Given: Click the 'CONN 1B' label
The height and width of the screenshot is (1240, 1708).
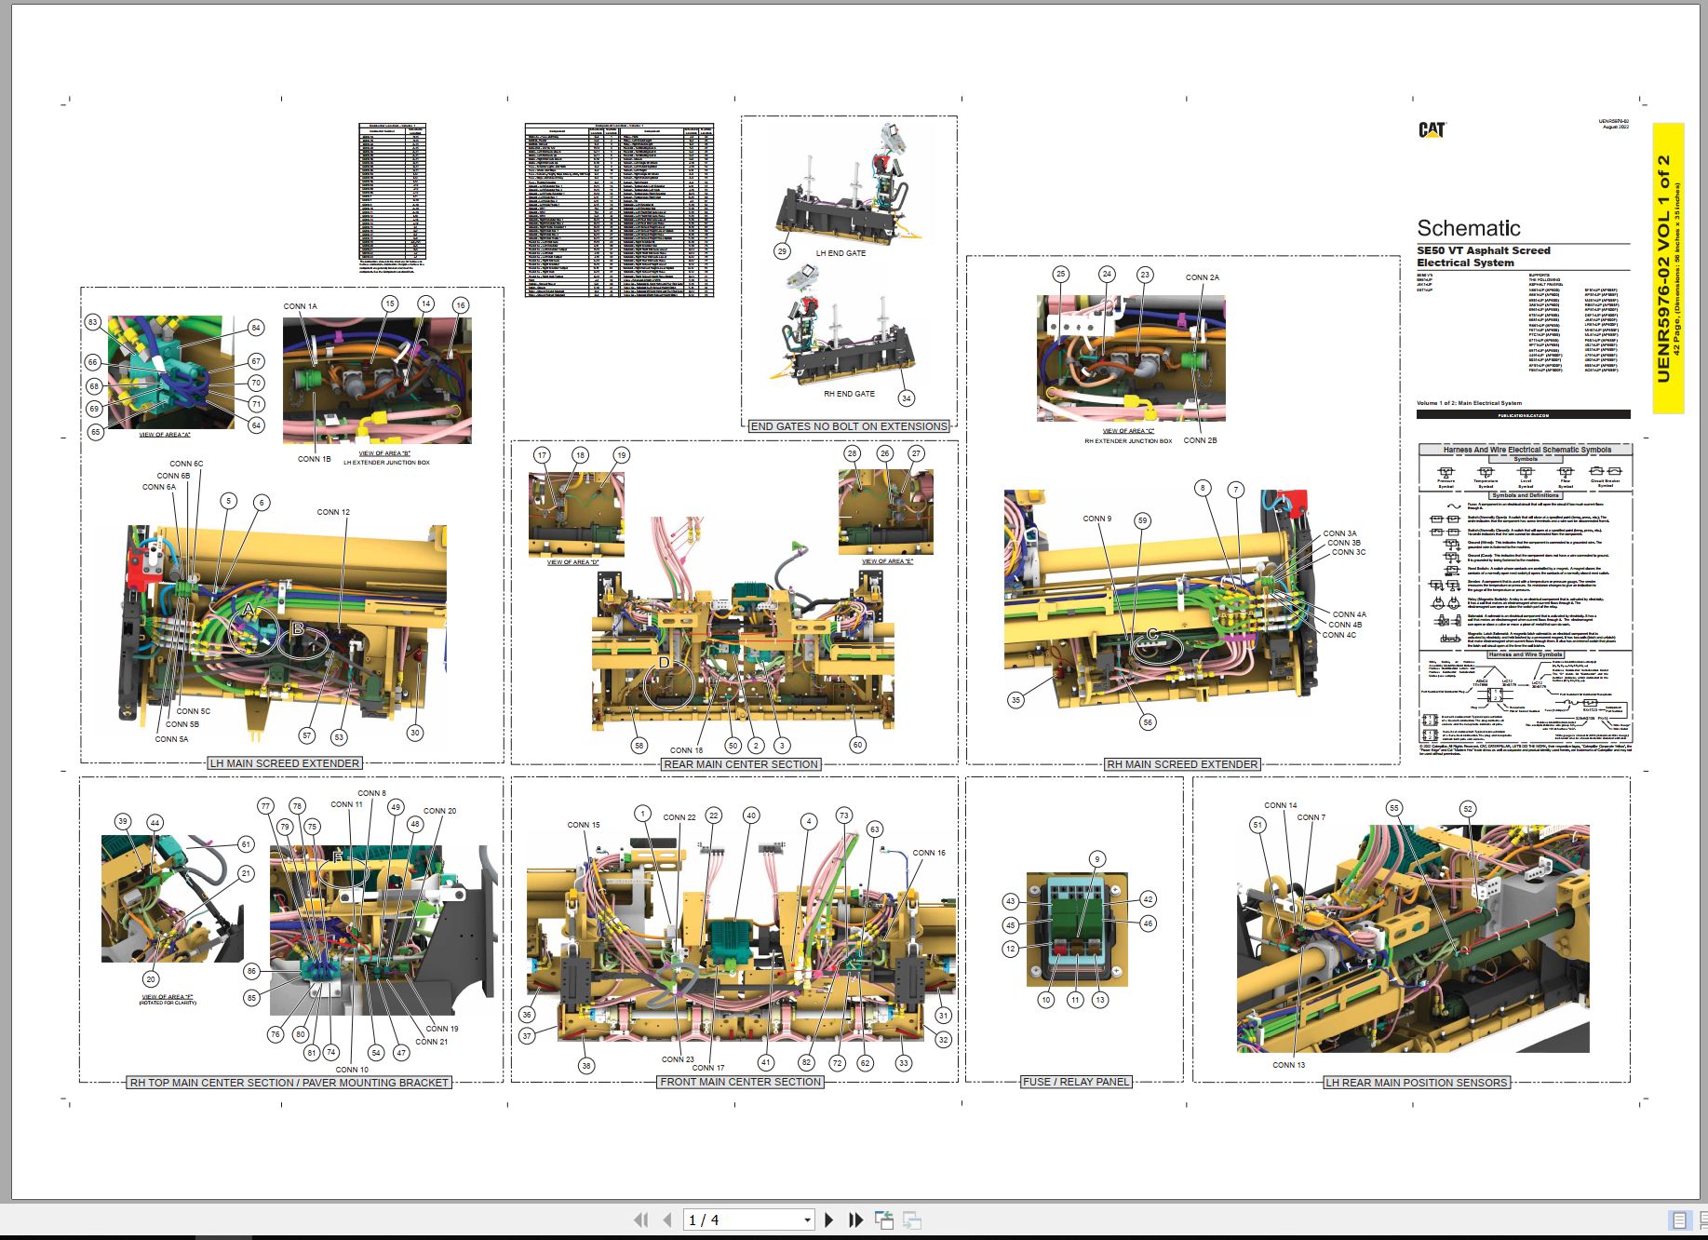Looking at the screenshot, I should (x=314, y=459).
